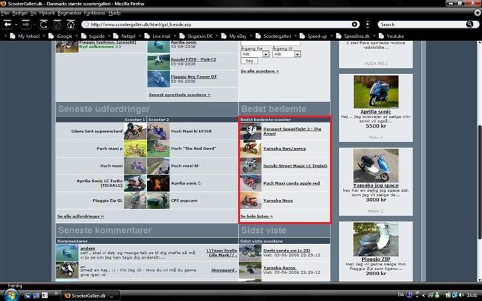Open the Aprilia sonic ad photo

click(375, 91)
